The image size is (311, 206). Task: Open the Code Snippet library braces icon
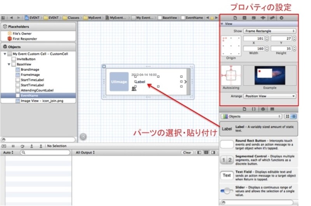pos(253,109)
